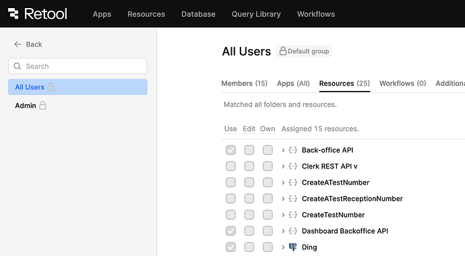
Task: Click the search magnifier icon
Action: [x=18, y=66]
